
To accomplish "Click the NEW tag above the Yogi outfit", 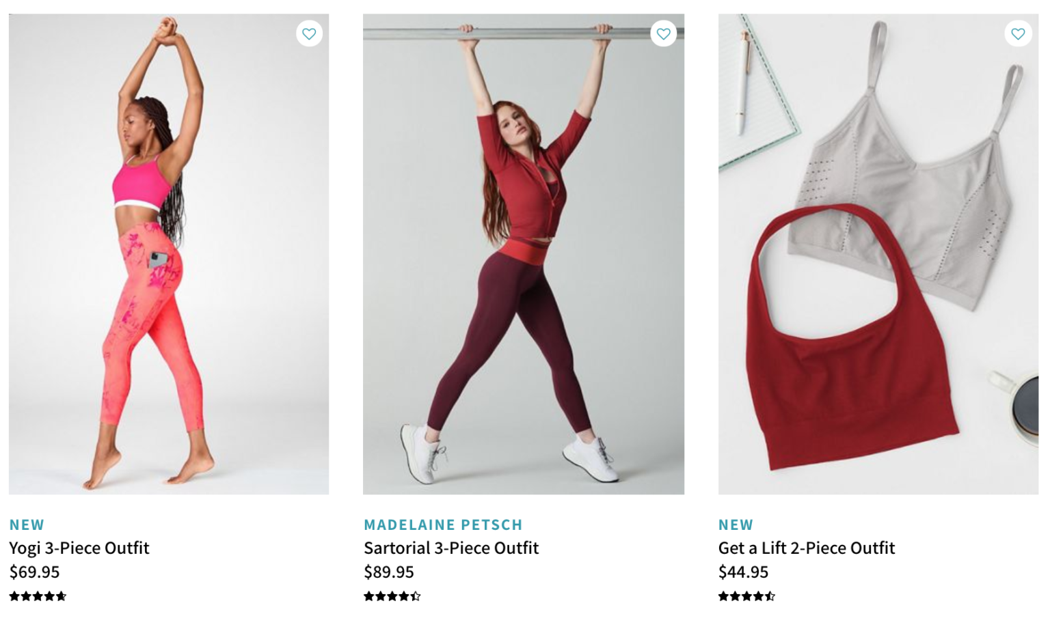I will pos(26,526).
